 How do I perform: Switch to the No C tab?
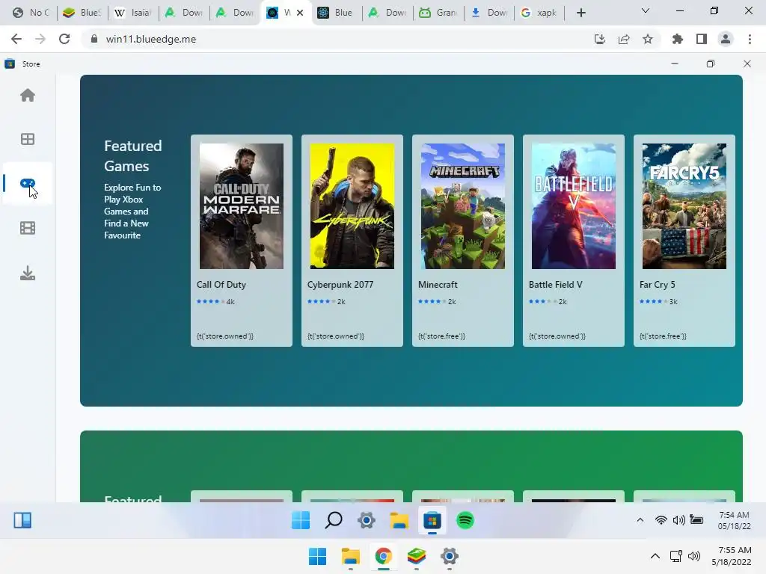[31, 13]
